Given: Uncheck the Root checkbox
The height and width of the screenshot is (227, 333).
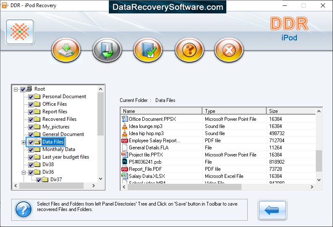Looking at the screenshot, I should tap(23, 89).
